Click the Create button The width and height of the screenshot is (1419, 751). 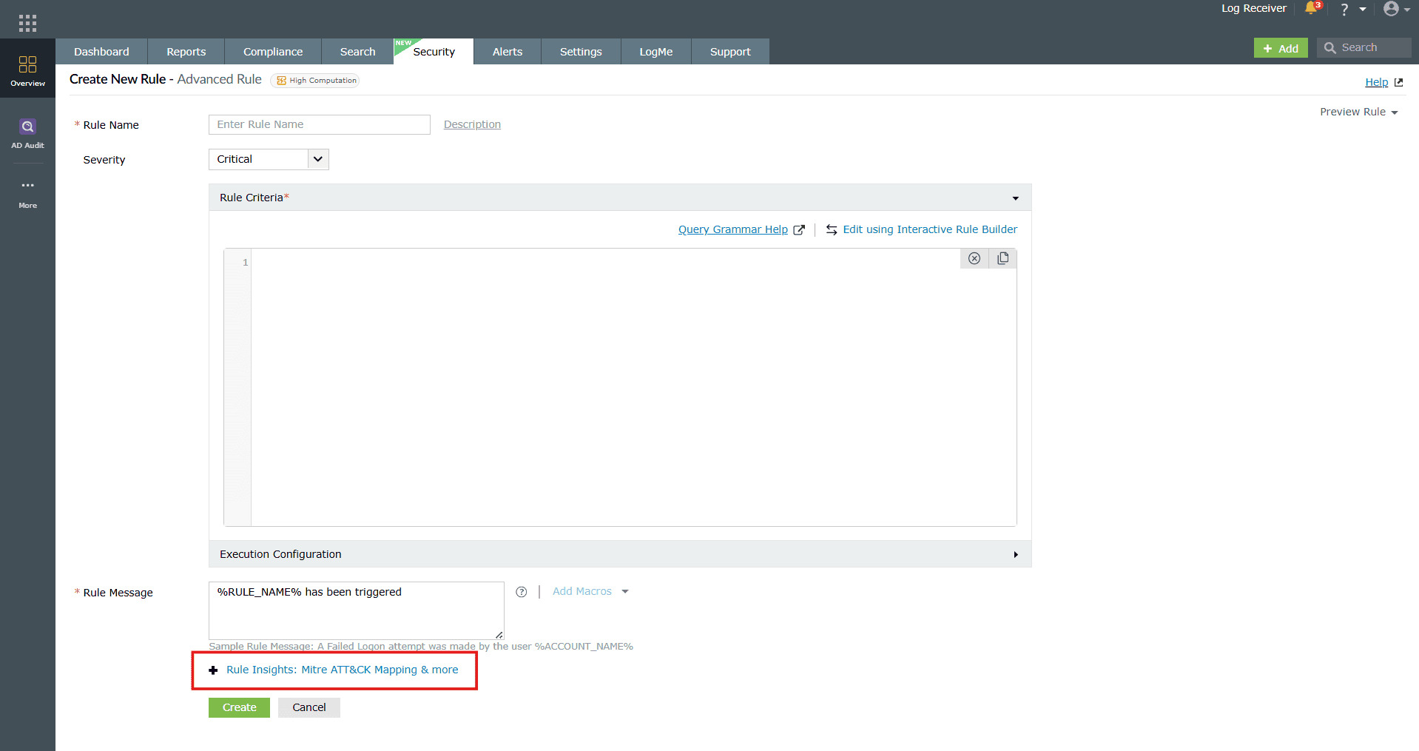pyautogui.click(x=238, y=707)
